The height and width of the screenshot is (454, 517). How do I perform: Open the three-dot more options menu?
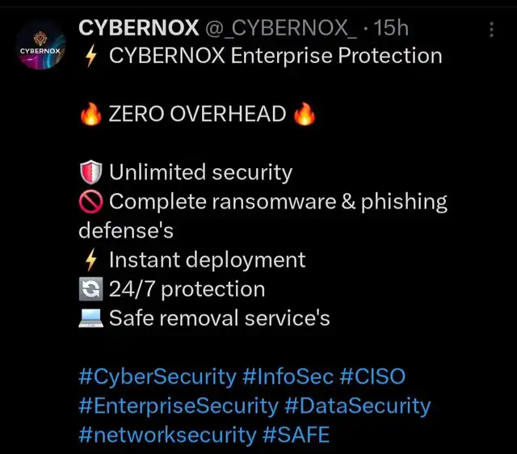coord(492,30)
